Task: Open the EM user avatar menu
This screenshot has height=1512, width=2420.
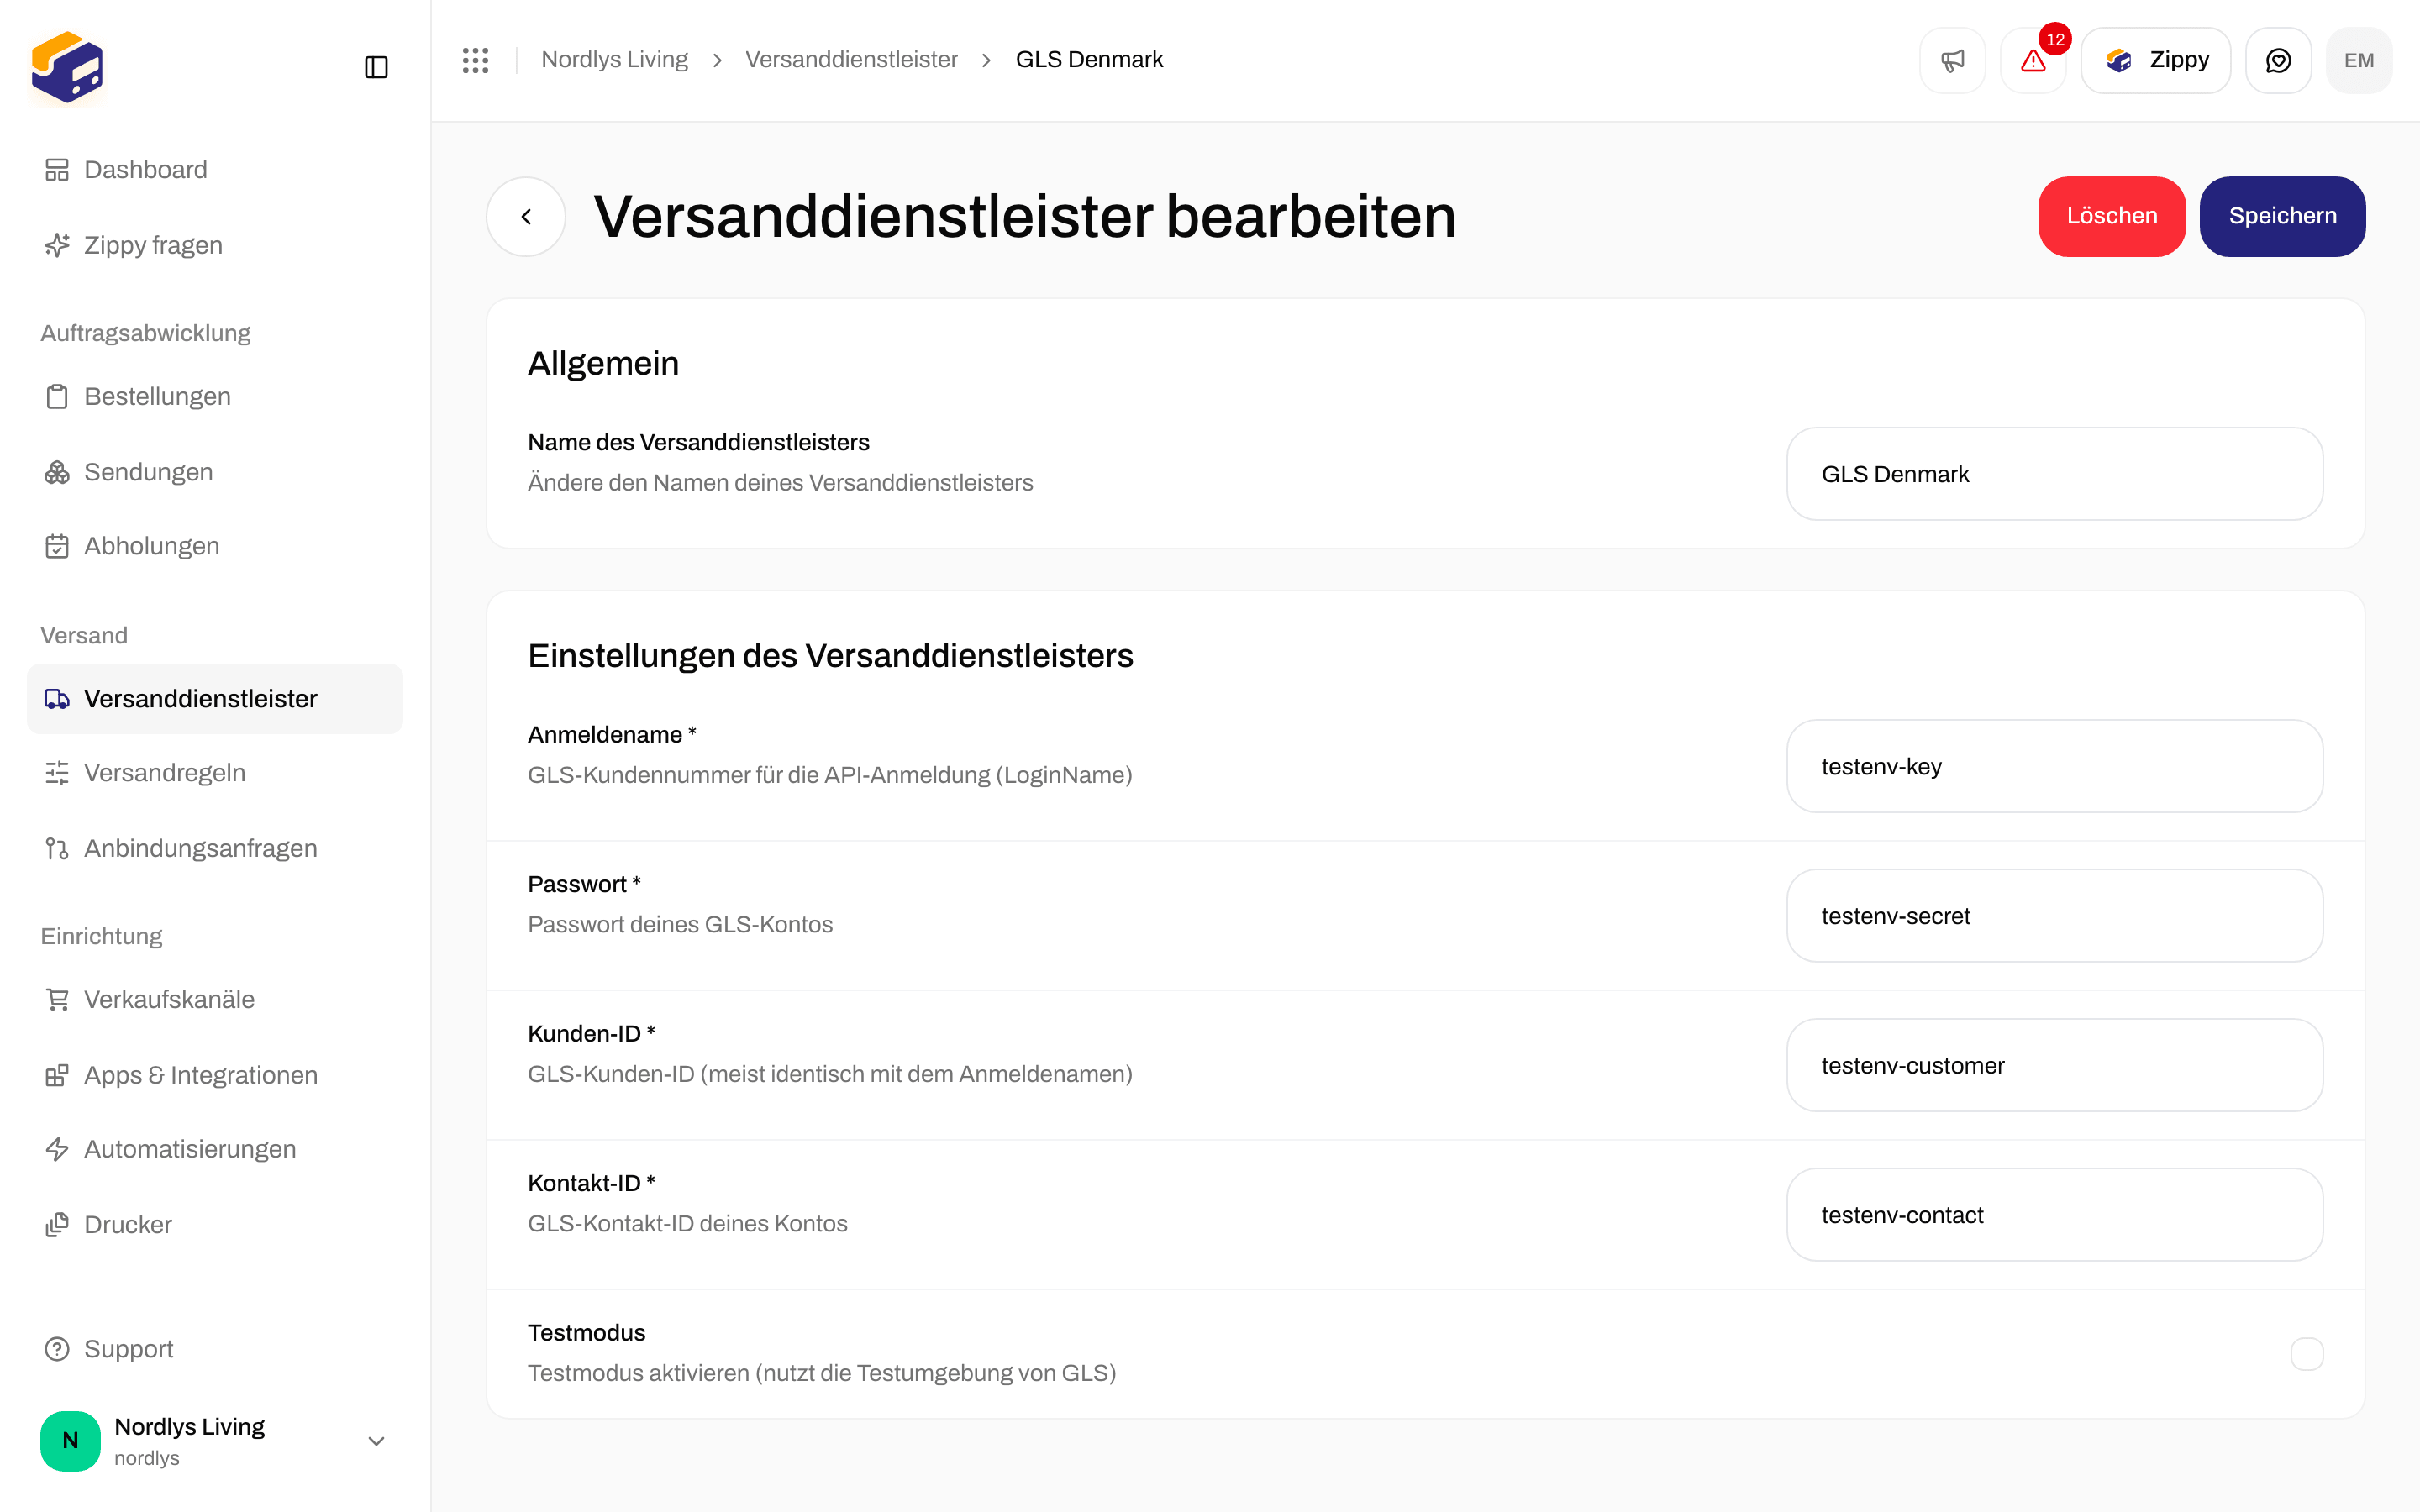Action: point(2359,60)
